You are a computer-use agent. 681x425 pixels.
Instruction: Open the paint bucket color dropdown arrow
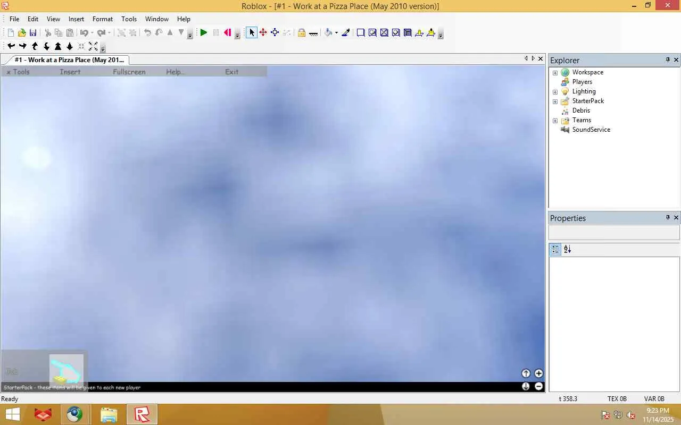[336, 33]
